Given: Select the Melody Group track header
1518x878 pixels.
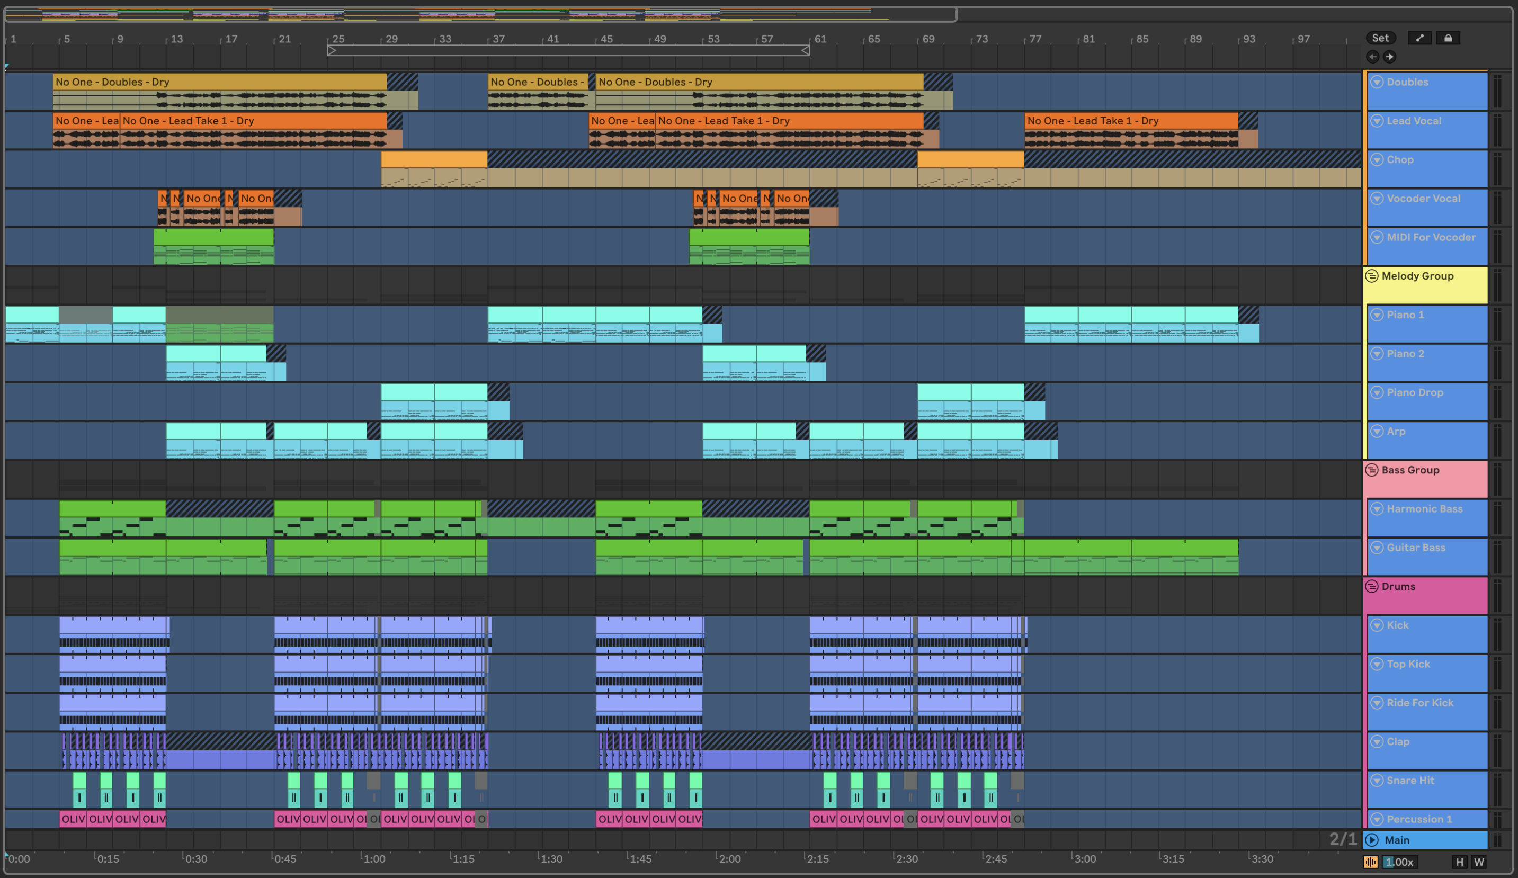Looking at the screenshot, I should [x=1425, y=285].
